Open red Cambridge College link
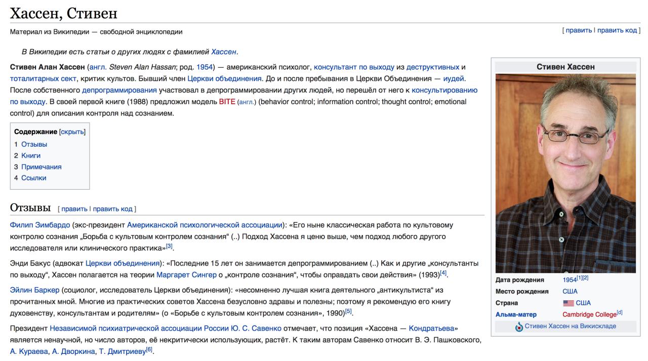Screen dimensions: 648x361 [589, 314]
